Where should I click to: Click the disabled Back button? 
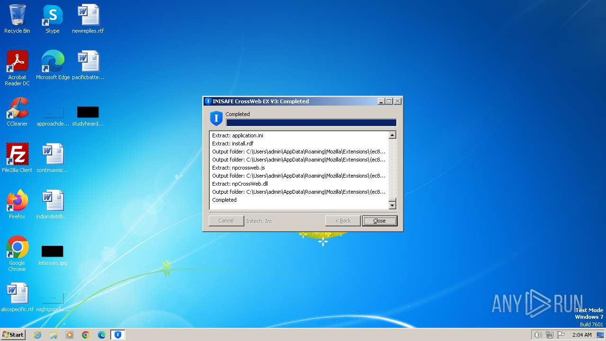click(x=343, y=221)
